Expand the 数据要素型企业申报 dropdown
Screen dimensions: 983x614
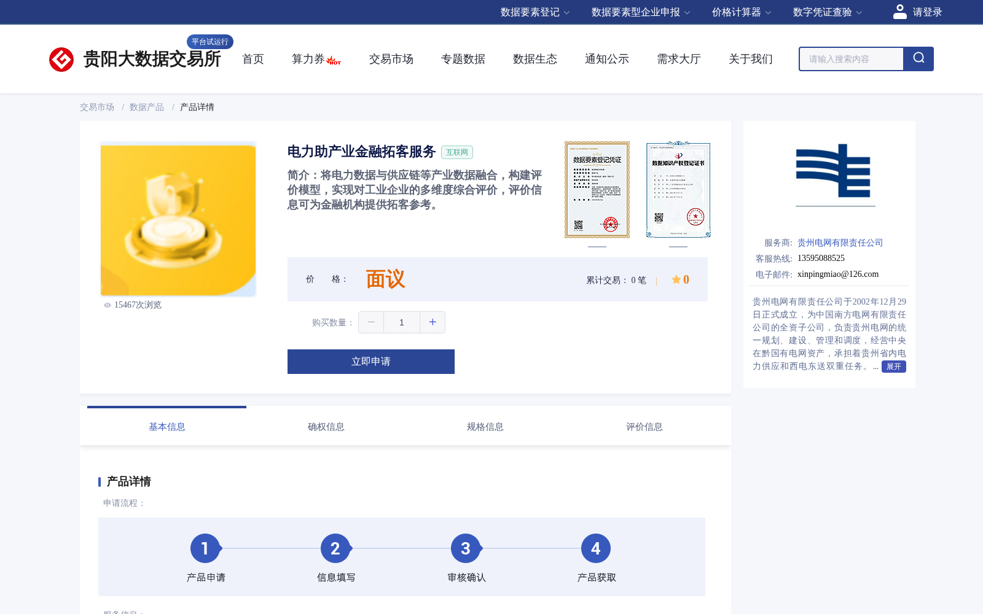point(640,12)
